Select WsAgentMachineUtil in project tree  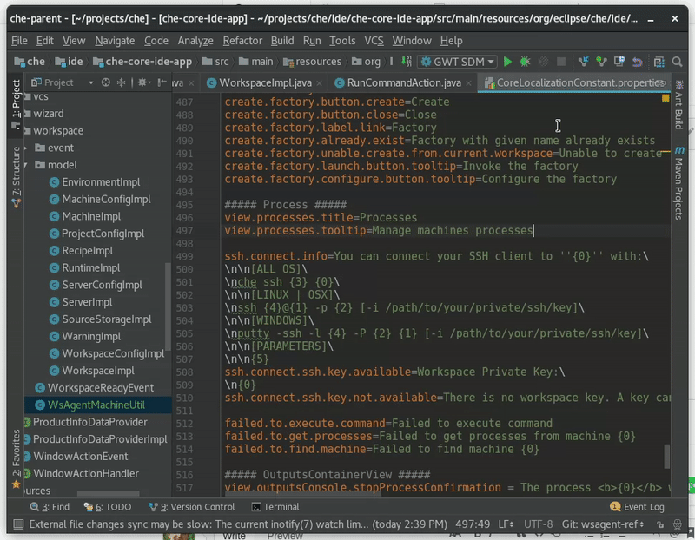point(98,405)
